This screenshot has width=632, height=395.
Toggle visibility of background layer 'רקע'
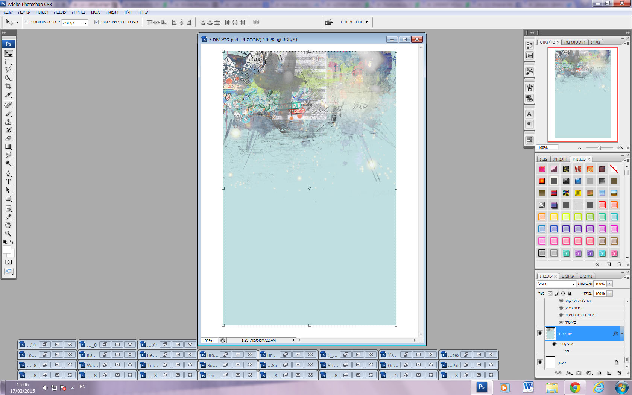540,362
